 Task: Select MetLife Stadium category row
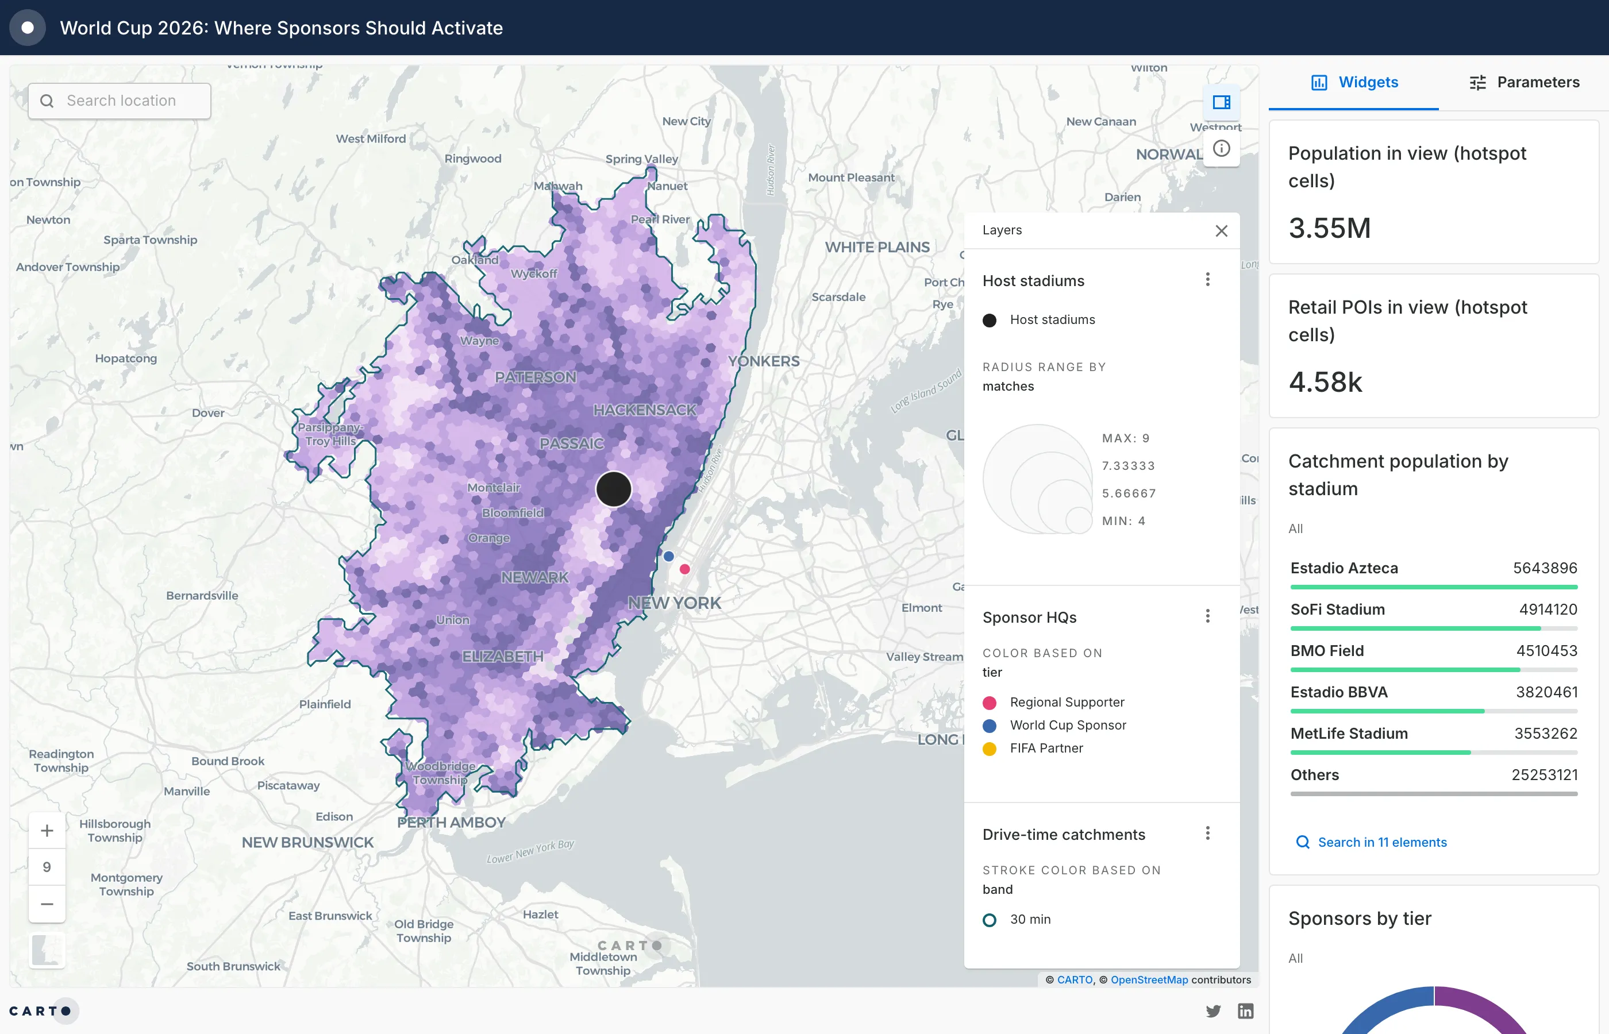point(1434,740)
